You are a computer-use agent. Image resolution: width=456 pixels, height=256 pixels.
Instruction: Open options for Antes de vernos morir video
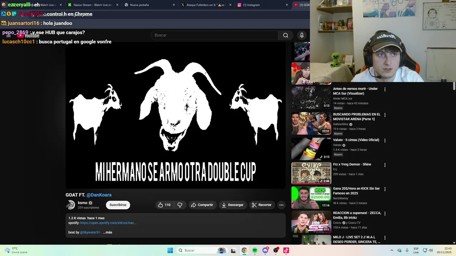coord(385,89)
